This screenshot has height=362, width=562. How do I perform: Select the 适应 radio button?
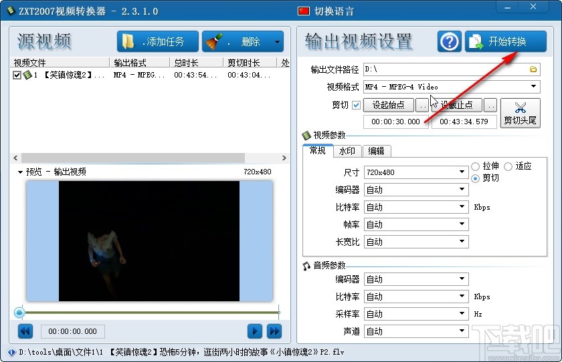[508, 166]
